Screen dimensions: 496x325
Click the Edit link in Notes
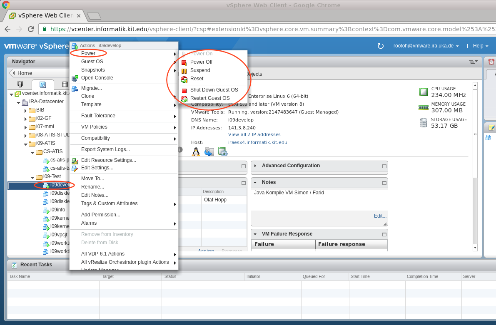point(380,216)
